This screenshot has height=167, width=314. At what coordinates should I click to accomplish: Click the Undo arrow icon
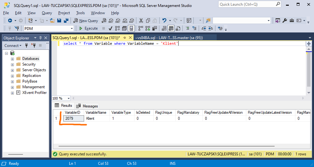[164, 20]
